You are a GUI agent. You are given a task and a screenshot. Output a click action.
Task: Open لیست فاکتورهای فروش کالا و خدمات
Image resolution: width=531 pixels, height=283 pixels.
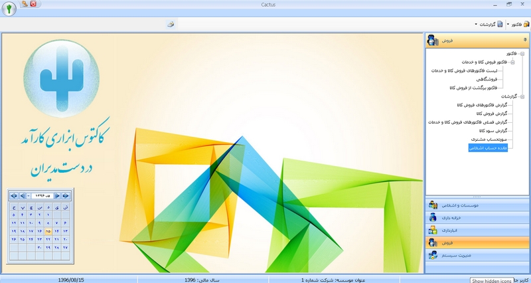click(464, 71)
